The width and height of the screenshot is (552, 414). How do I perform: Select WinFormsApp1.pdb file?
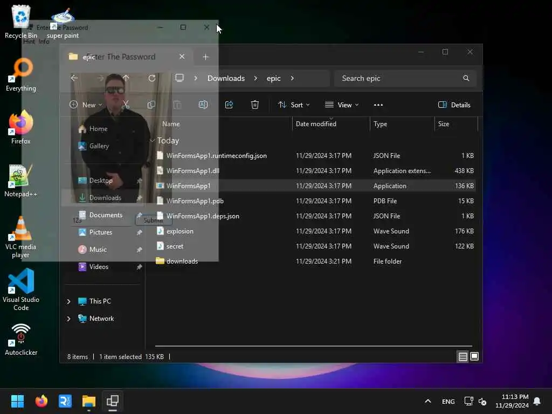click(x=195, y=201)
